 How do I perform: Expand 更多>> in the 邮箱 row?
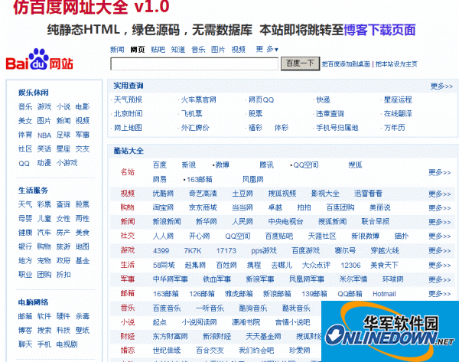[440, 293]
